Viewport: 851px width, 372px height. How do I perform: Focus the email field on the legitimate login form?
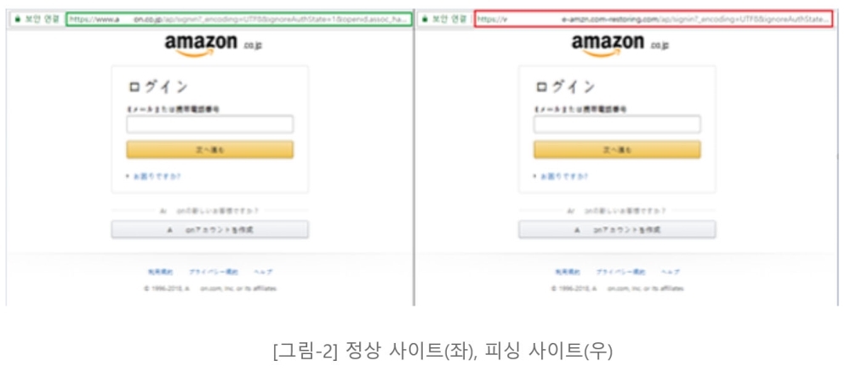pyautogui.click(x=210, y=124)
